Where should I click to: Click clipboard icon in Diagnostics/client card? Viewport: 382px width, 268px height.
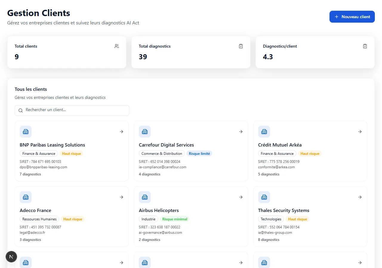pyautogui.click(x=365, y=46)
